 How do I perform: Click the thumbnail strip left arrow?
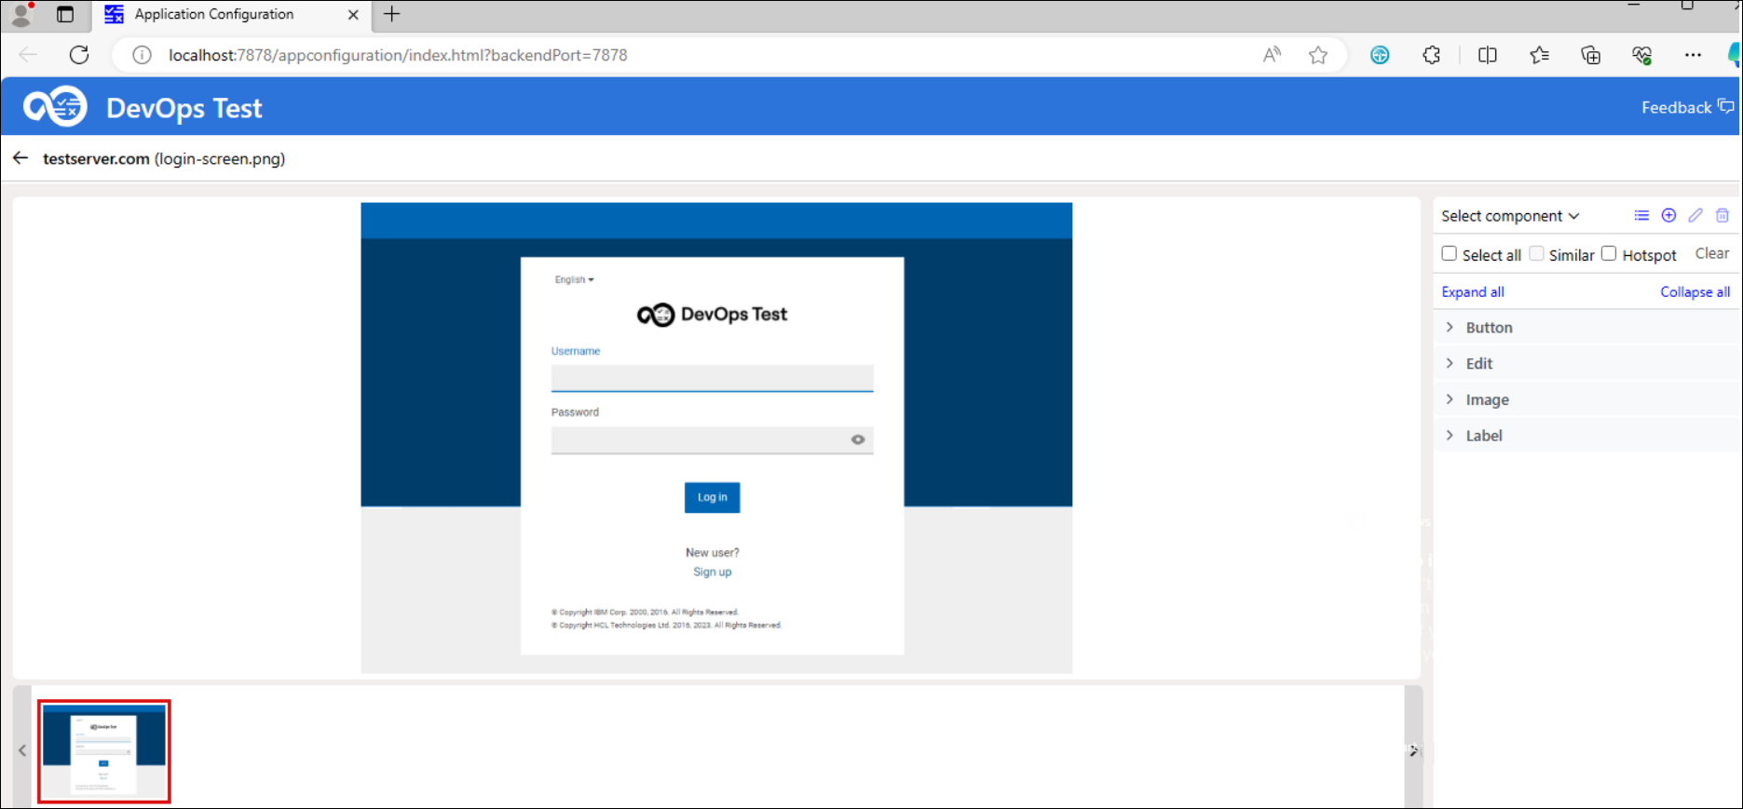(22, 750)
